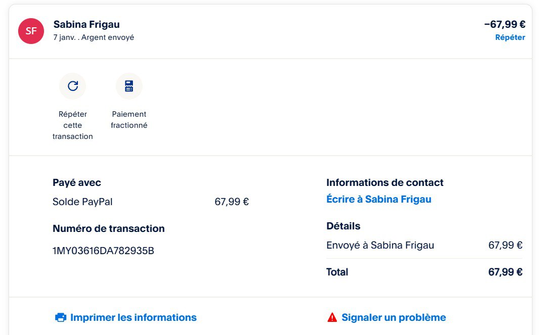Click the −67,99 € amount in the header
542x335 pixels.
coord(504,24)
